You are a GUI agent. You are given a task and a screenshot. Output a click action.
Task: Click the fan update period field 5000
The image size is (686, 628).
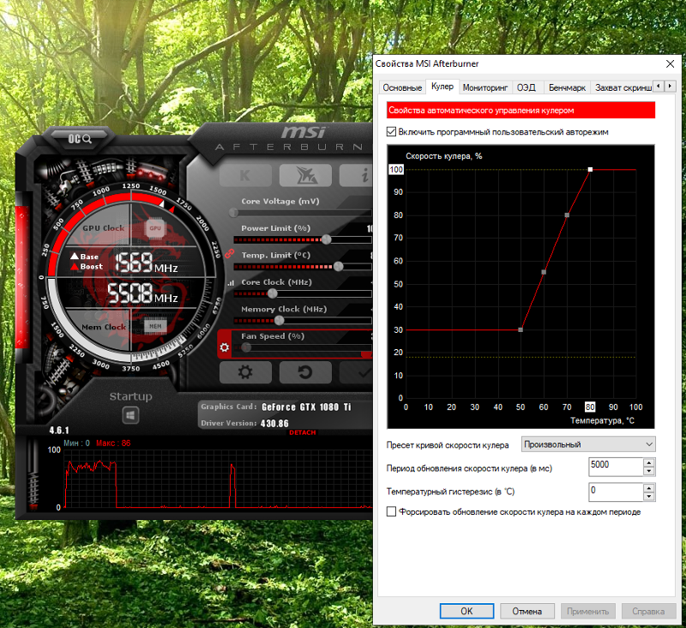coord(616,467)
